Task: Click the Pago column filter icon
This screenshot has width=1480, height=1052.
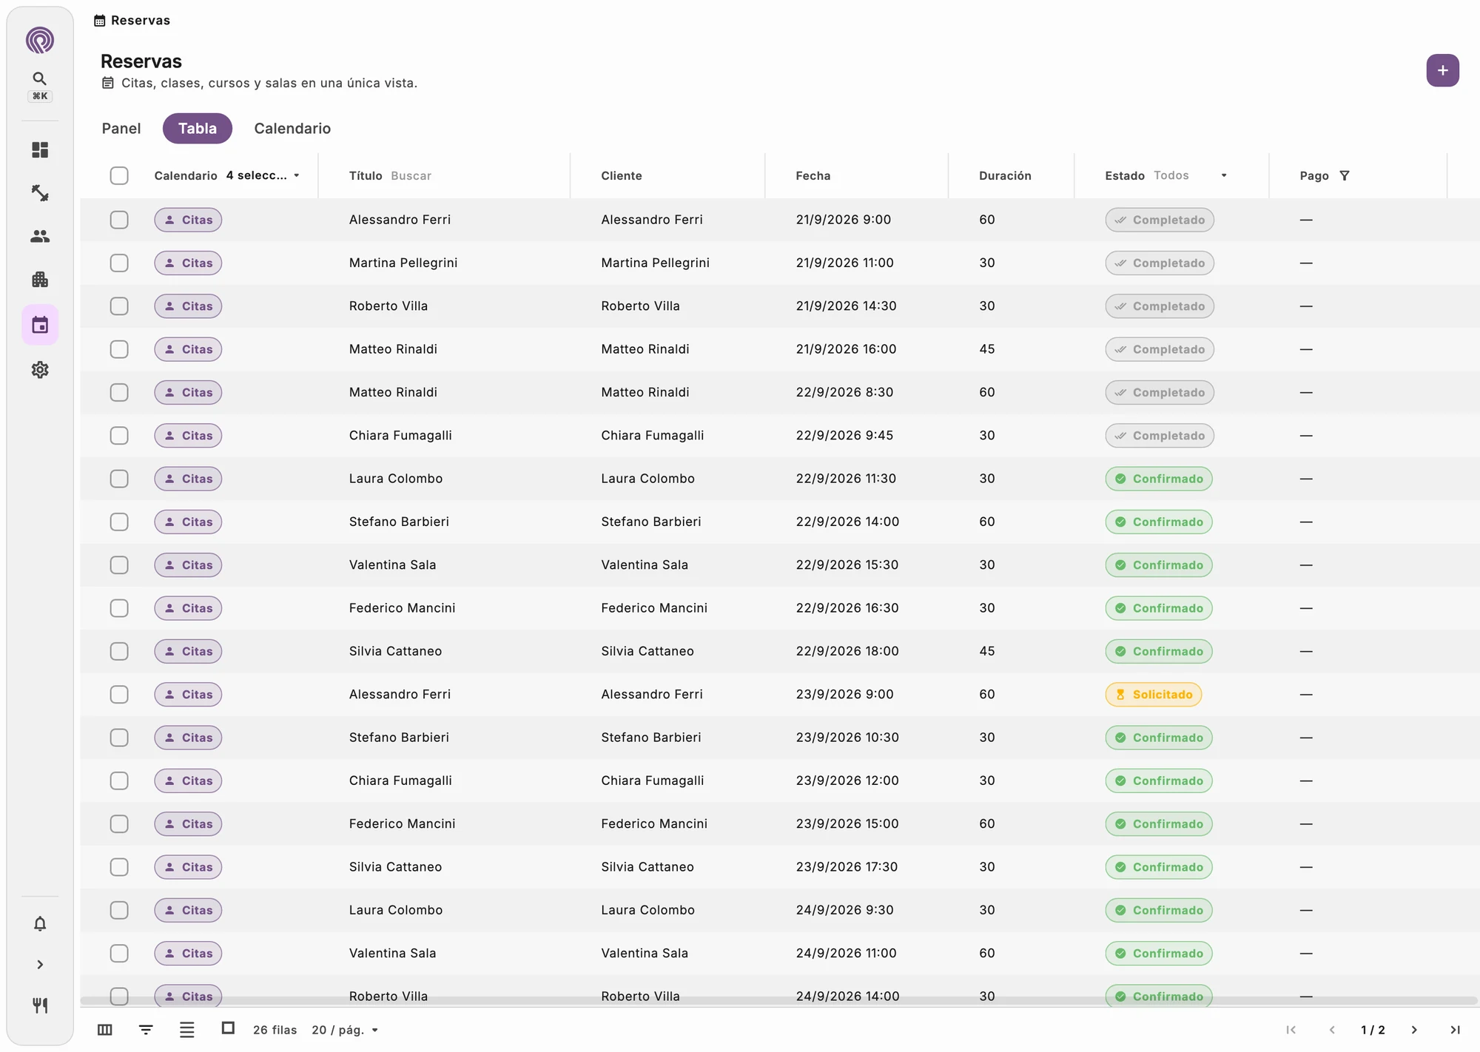Action: pyautogui.click(x=1345, y=175)
